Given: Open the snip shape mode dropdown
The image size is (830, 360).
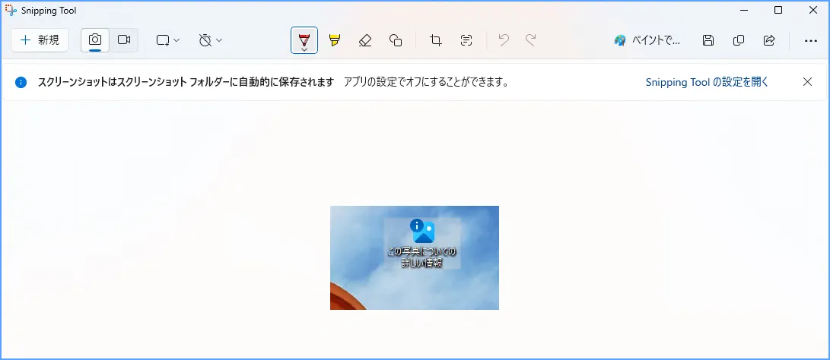Looking at the screenshot, I should pos(168,40).
